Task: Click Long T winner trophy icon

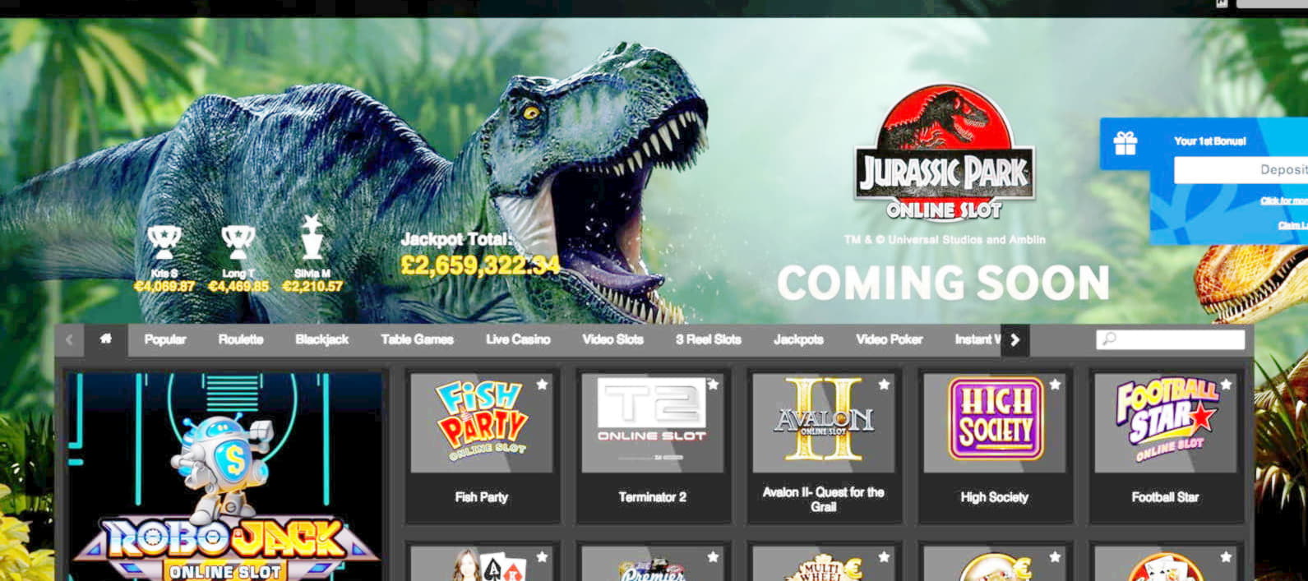Action: [238, 243]
